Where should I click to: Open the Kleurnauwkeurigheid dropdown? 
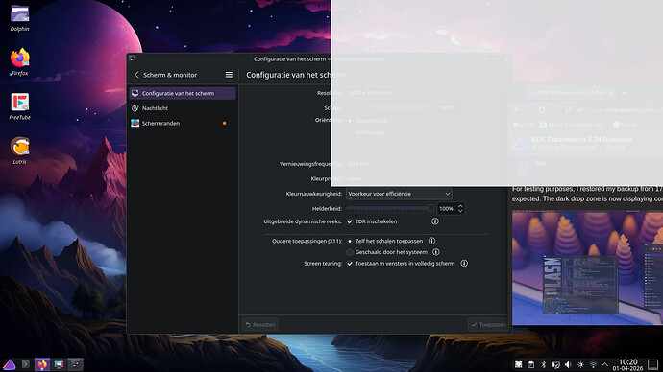(399, 194)
